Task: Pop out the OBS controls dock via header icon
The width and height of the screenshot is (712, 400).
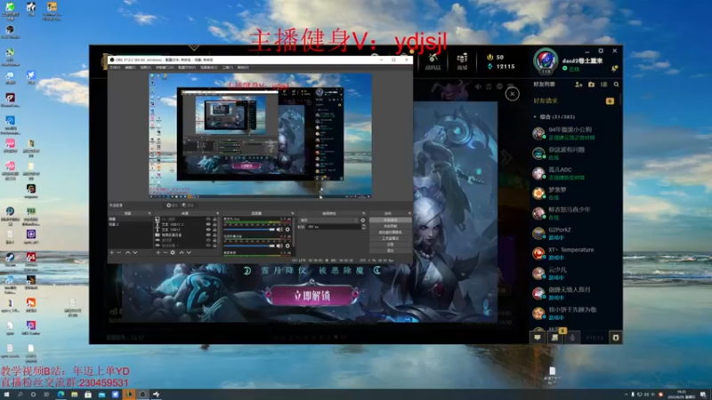Action: point(409,213)
